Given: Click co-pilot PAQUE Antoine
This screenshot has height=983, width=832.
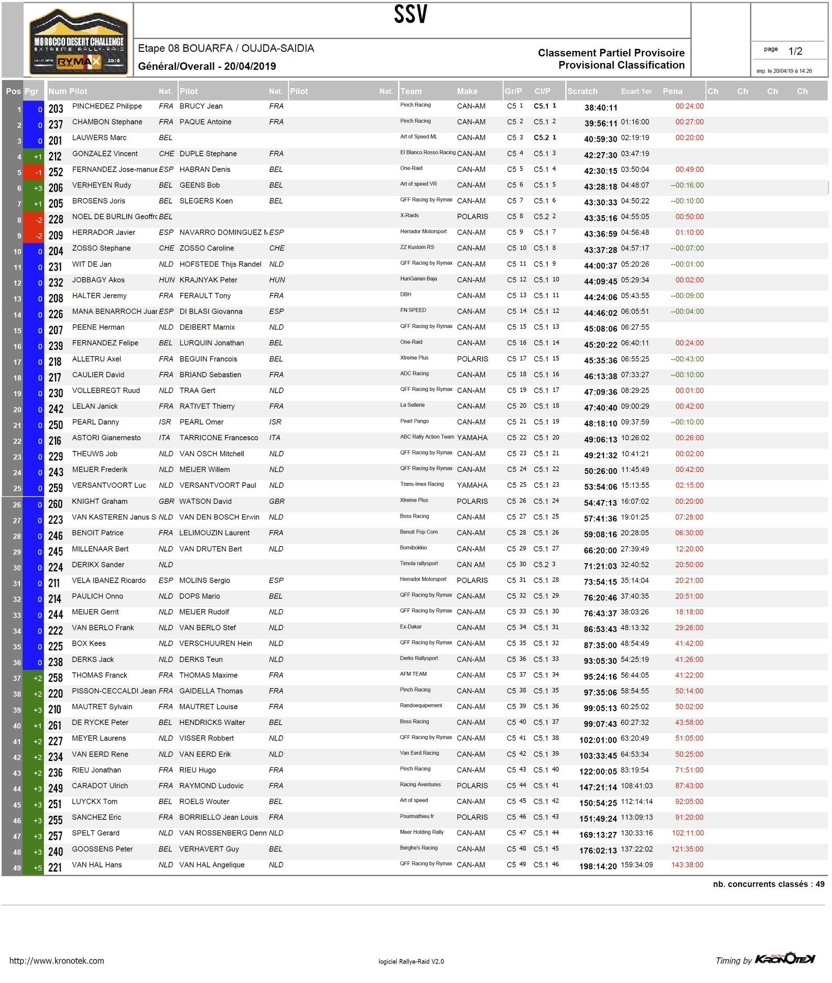Looking at the screenshot, I should pos(206,122).
